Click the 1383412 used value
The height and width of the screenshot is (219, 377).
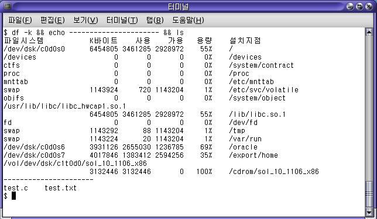pyautogui.click(x=136, y=155)
